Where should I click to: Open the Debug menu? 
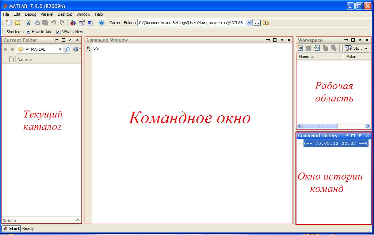point(31,14)
